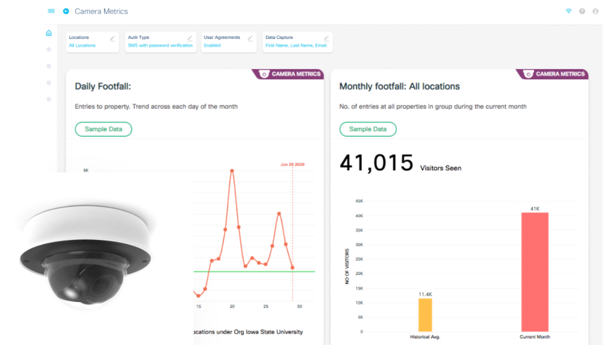Click the blue back arrow icon
603x345 pixels.
point(66,11)
